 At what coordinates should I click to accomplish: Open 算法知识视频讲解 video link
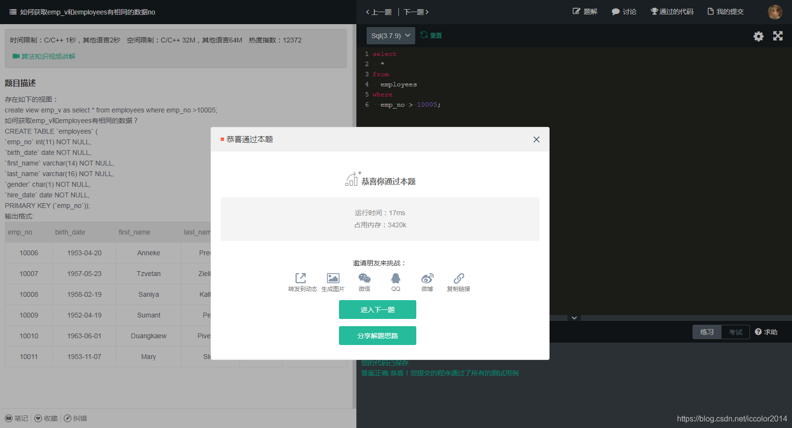tap(44, 56)
